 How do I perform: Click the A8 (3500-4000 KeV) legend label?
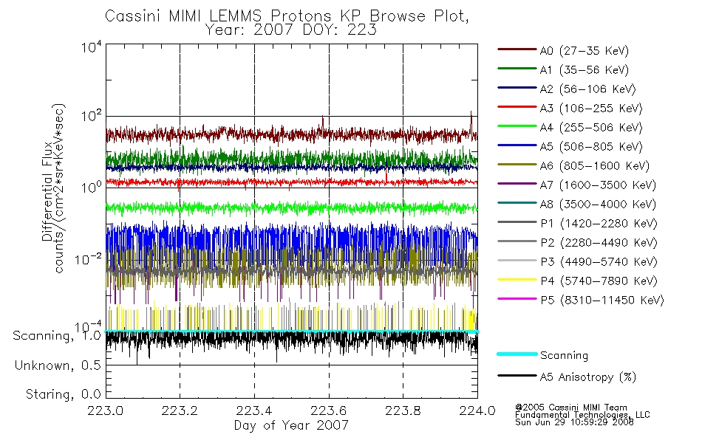pyautogui.click(x=598, y=205)
